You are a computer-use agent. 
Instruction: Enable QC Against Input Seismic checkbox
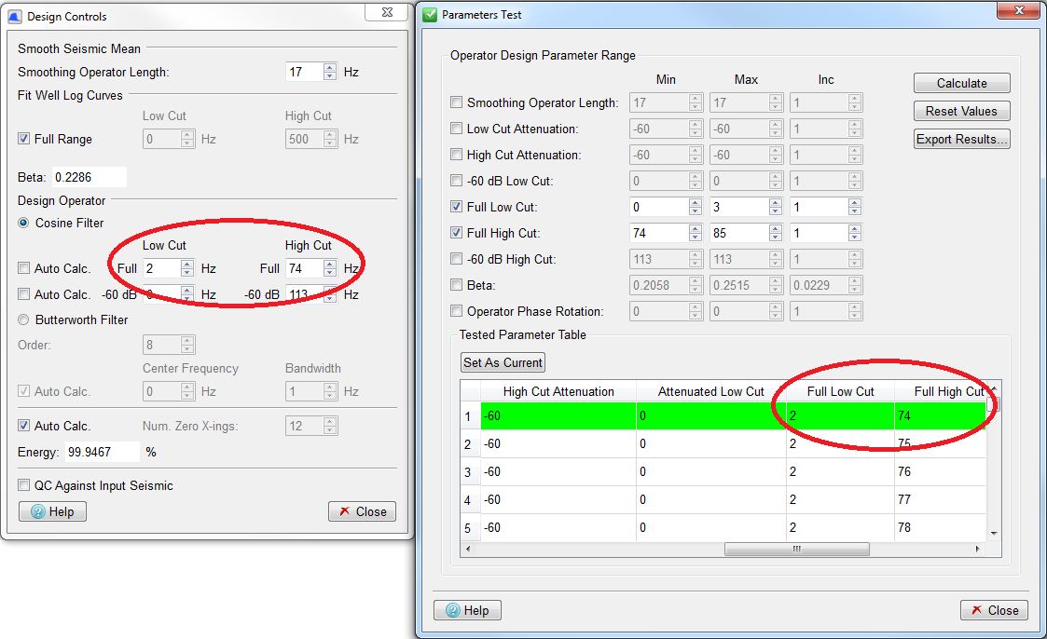(24, 485)
